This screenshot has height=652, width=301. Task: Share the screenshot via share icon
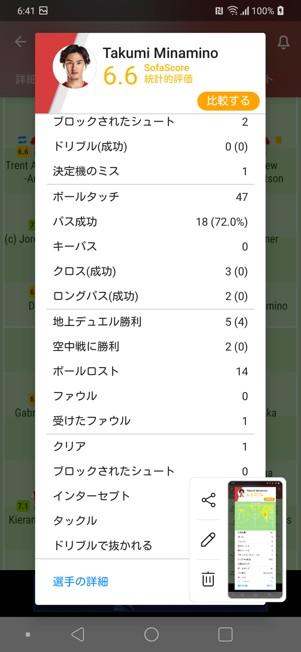208,500
